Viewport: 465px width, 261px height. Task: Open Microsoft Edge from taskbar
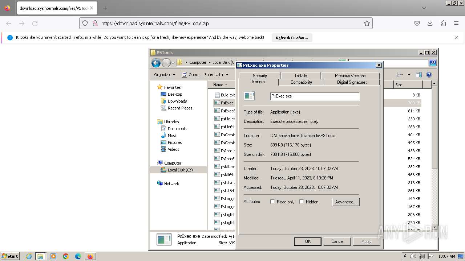[78, 256]
